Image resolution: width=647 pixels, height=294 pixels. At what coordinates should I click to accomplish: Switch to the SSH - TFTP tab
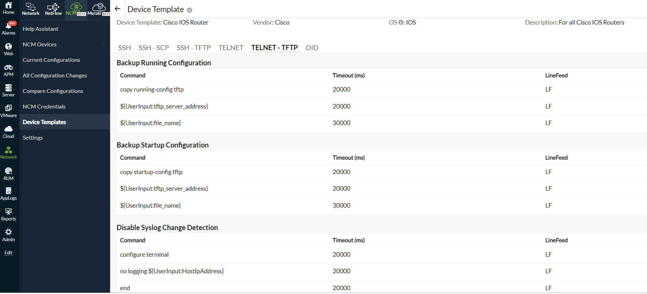coord(193,48)
